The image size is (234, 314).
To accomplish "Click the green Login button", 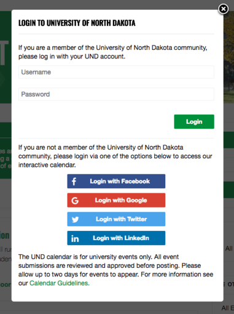I will click(194, 122).
